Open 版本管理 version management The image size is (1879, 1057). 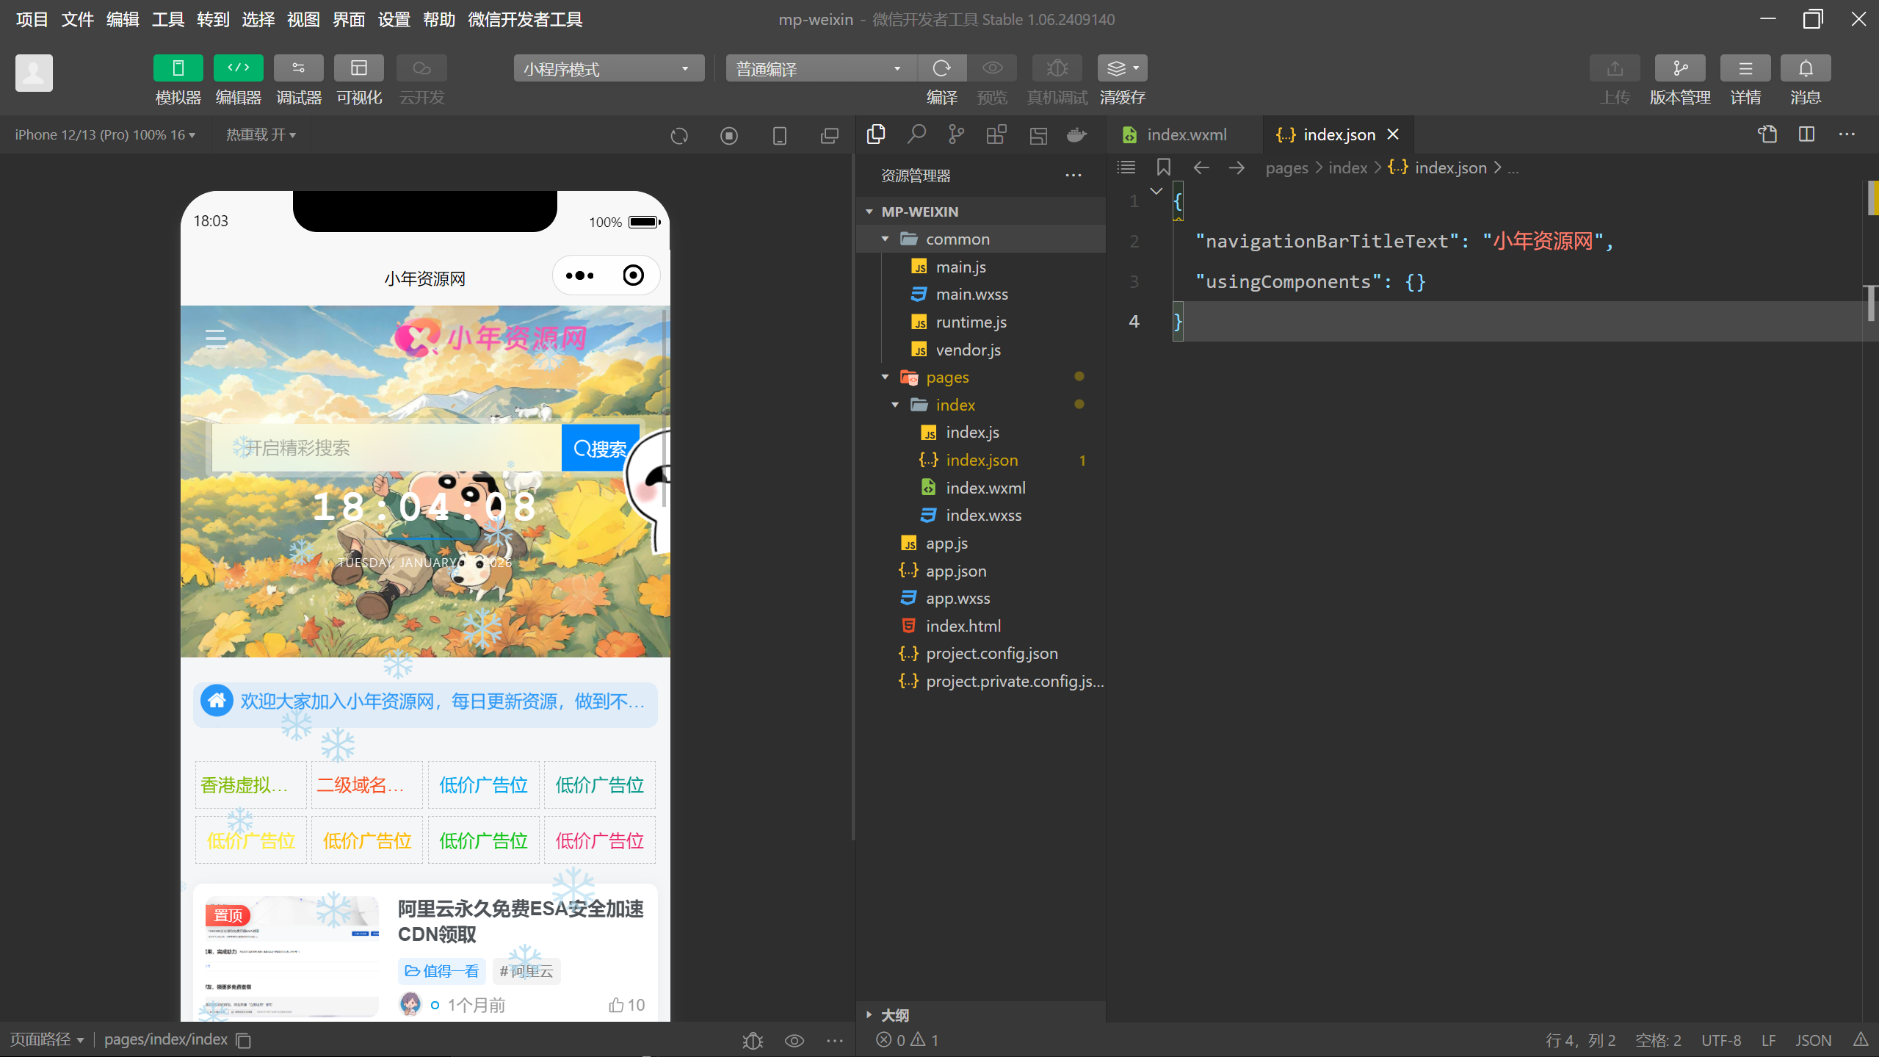[x=1680, y=68]
